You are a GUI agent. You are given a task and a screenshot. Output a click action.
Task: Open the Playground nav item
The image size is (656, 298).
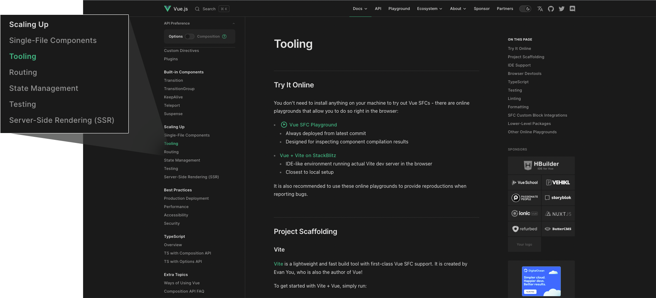(x=399, y=9)
